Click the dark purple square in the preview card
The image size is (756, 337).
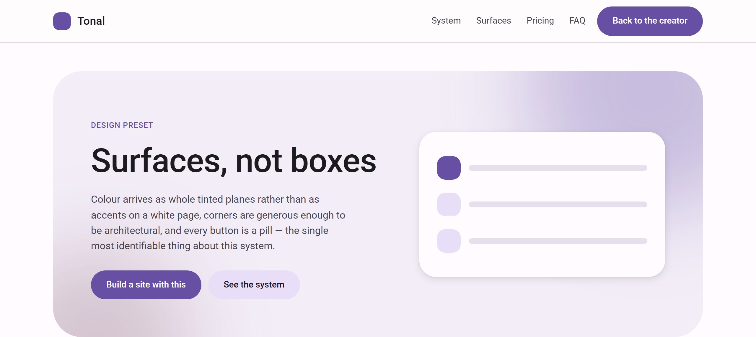tap(449, 168)
